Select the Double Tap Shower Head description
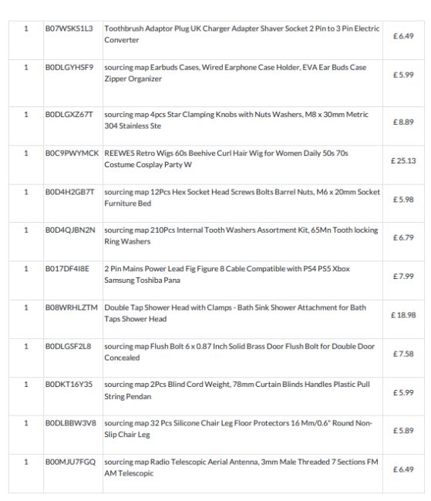The image size is (431, 501). coord(235,313)
